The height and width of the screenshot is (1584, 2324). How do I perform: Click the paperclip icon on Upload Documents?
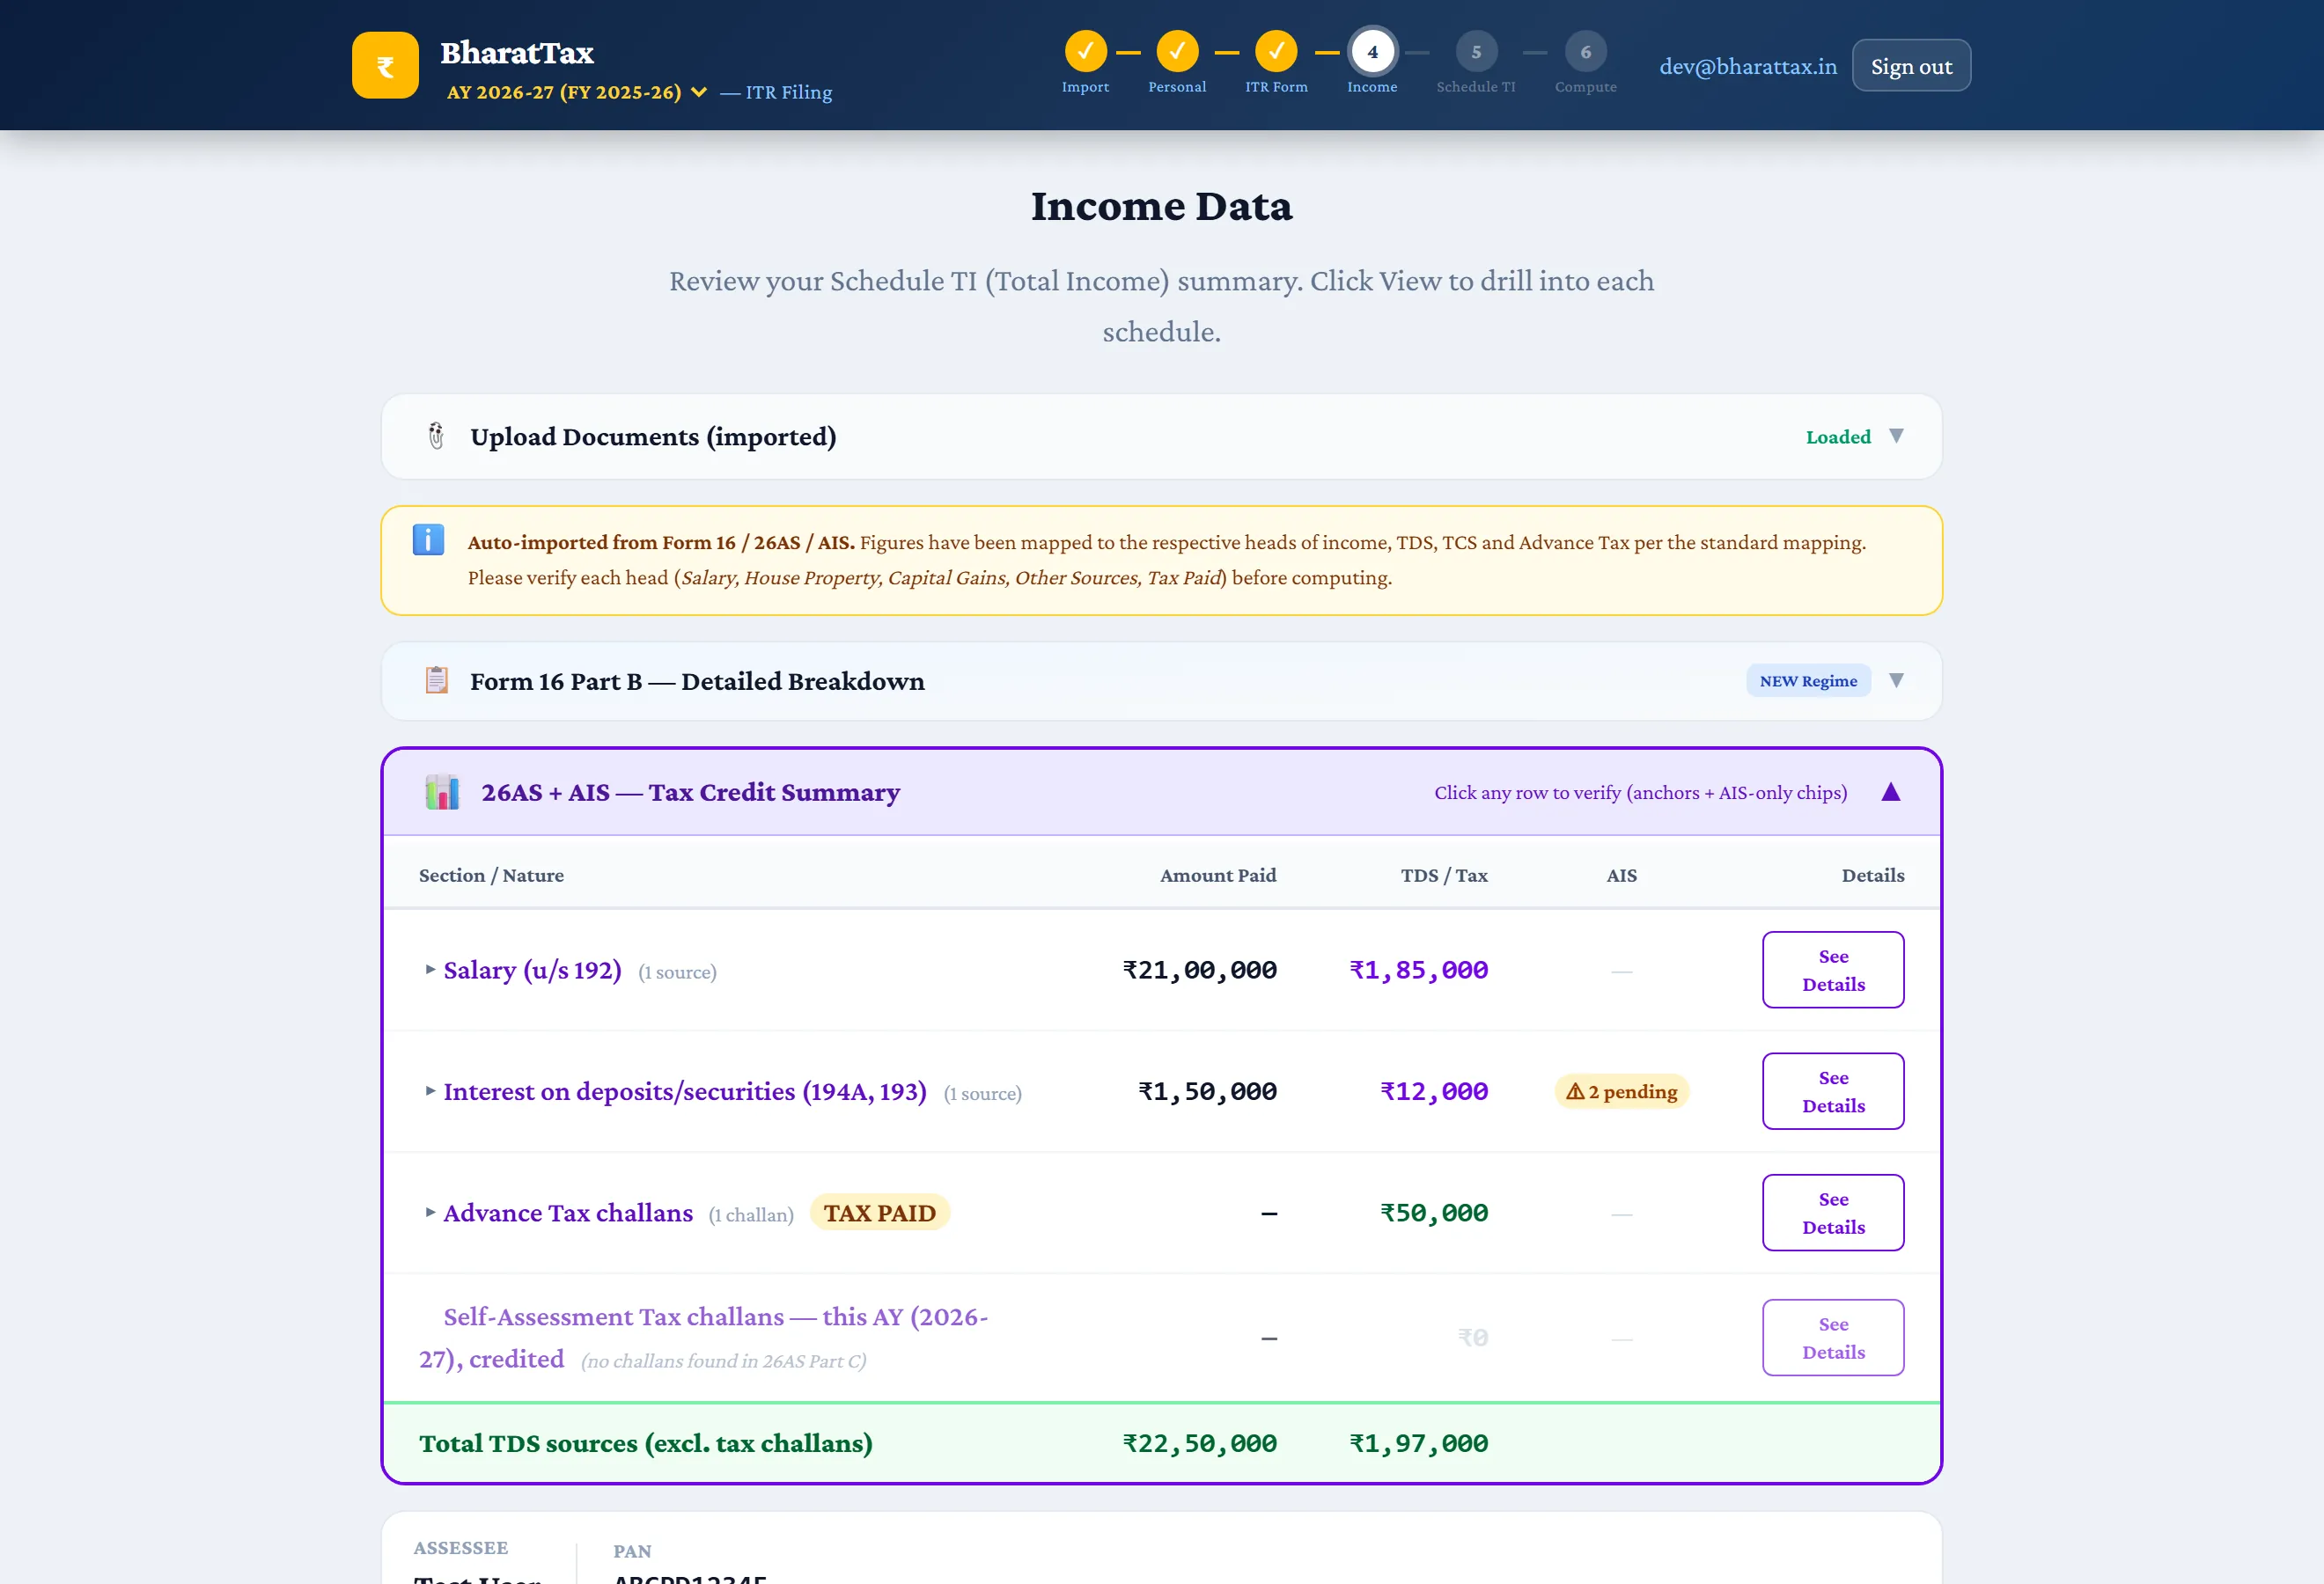(436, 436)
